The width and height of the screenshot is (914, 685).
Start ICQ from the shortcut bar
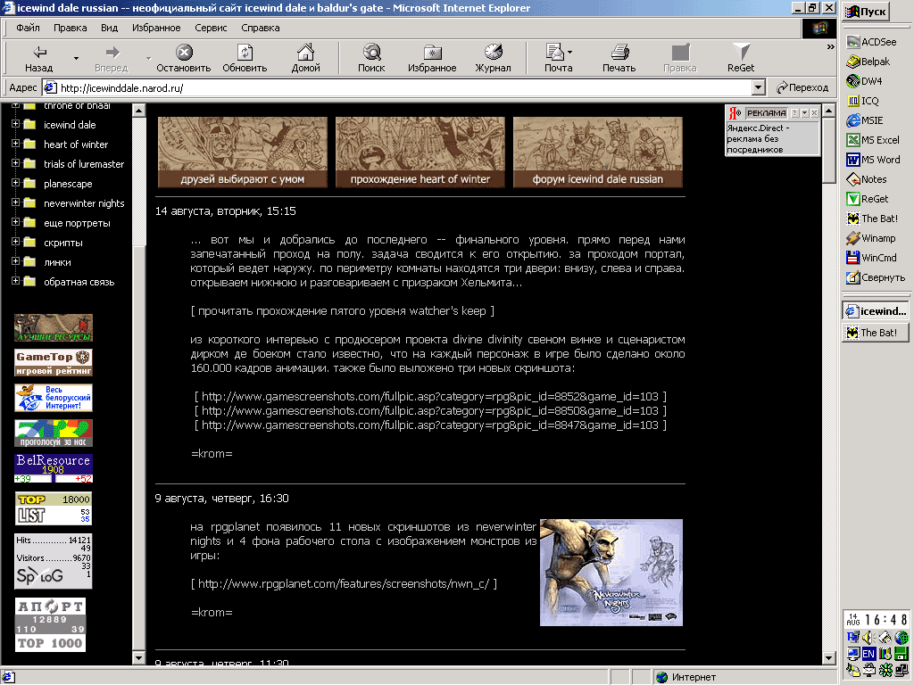[863, 101]
